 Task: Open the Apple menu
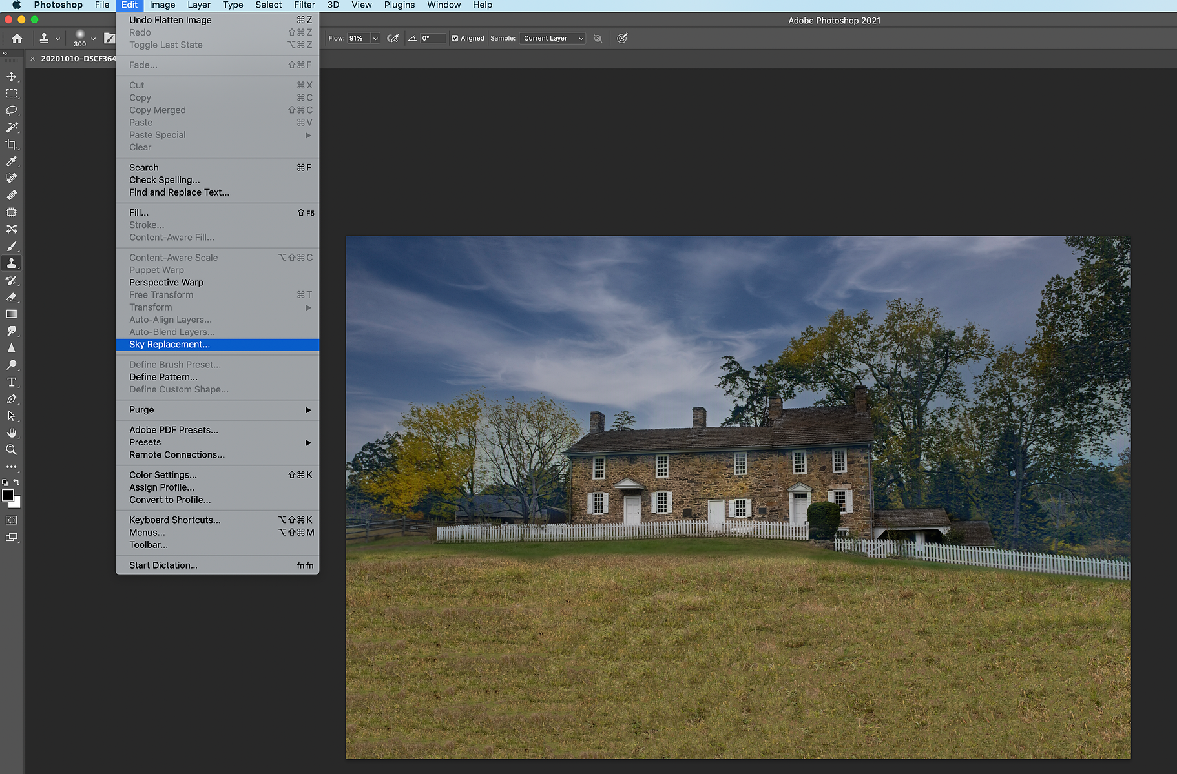(x=17, y=5)
